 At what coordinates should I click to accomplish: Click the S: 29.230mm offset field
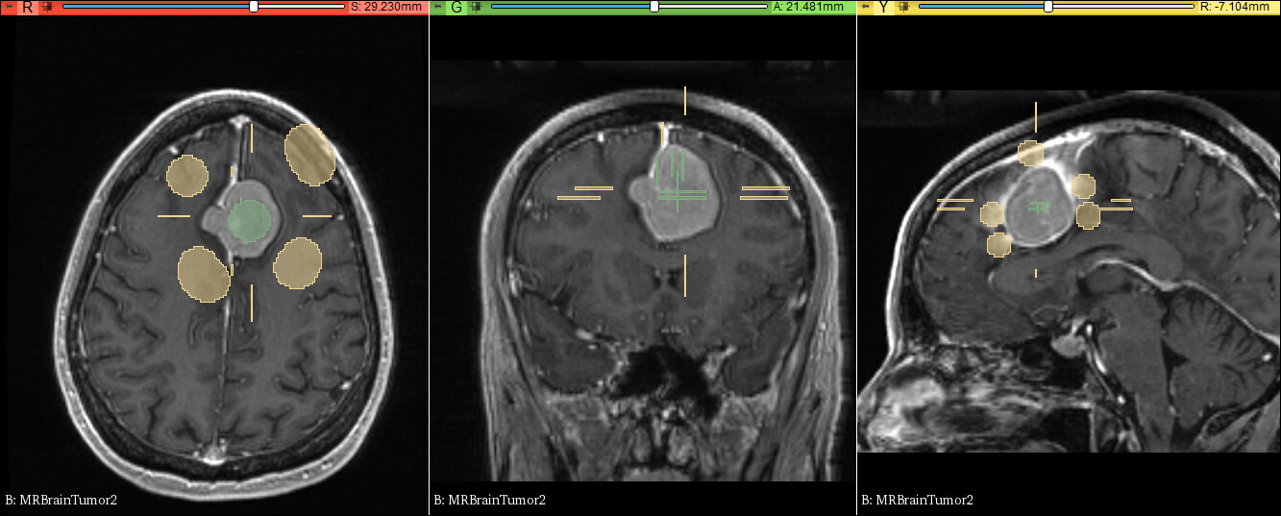(x=386, y=7)
